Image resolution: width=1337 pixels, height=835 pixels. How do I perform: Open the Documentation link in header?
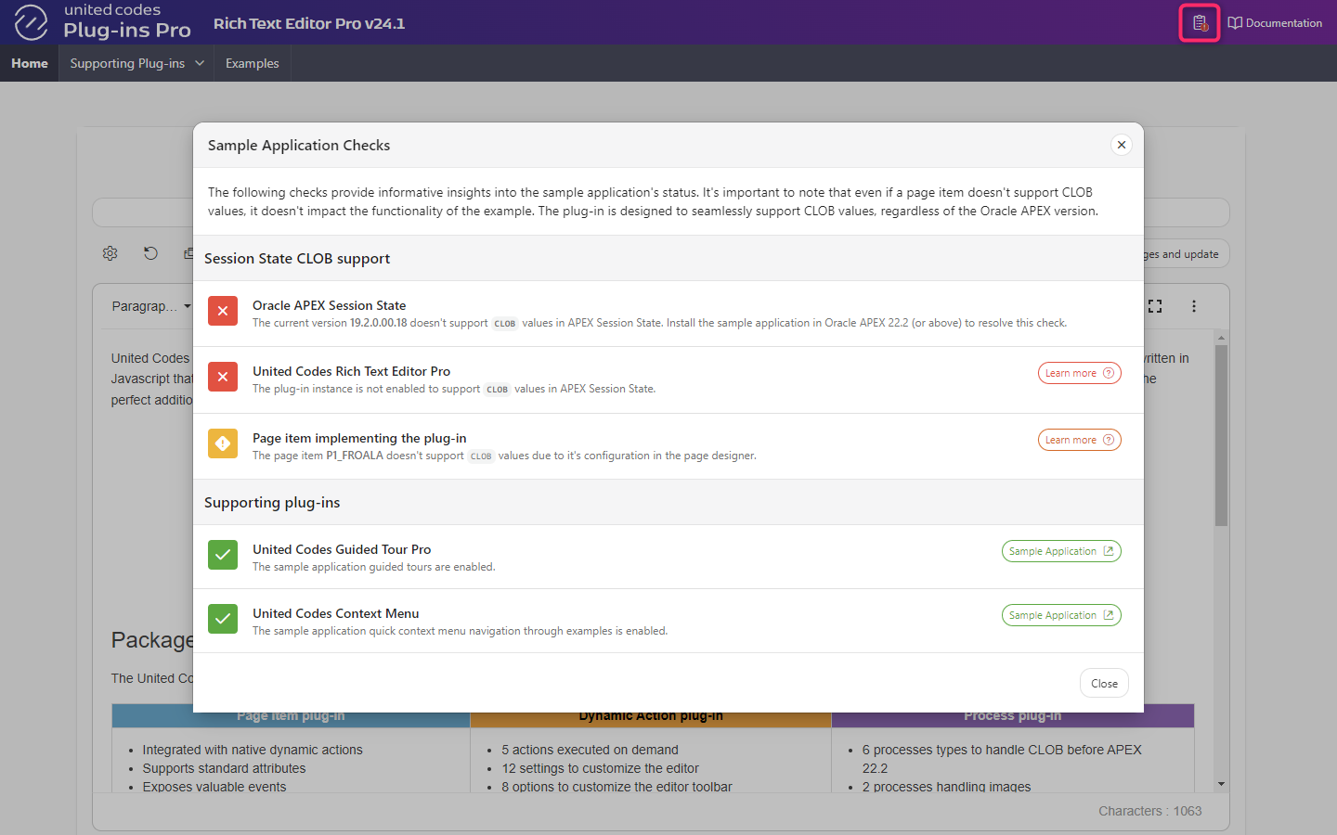point(1275,23)
